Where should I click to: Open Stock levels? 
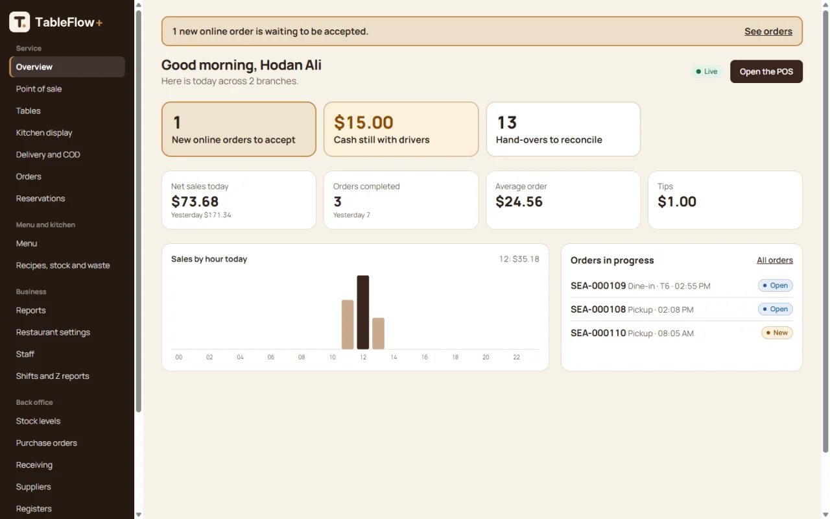tap(67, 421)
